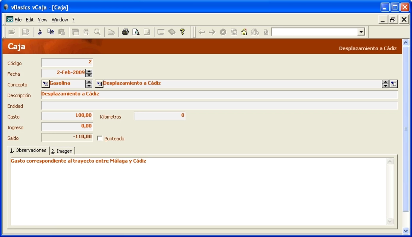Click the scanner device icon in toolbar
The height and width of the screenshot is (237, 412).
pyautogui.click(x=111, y=32)
